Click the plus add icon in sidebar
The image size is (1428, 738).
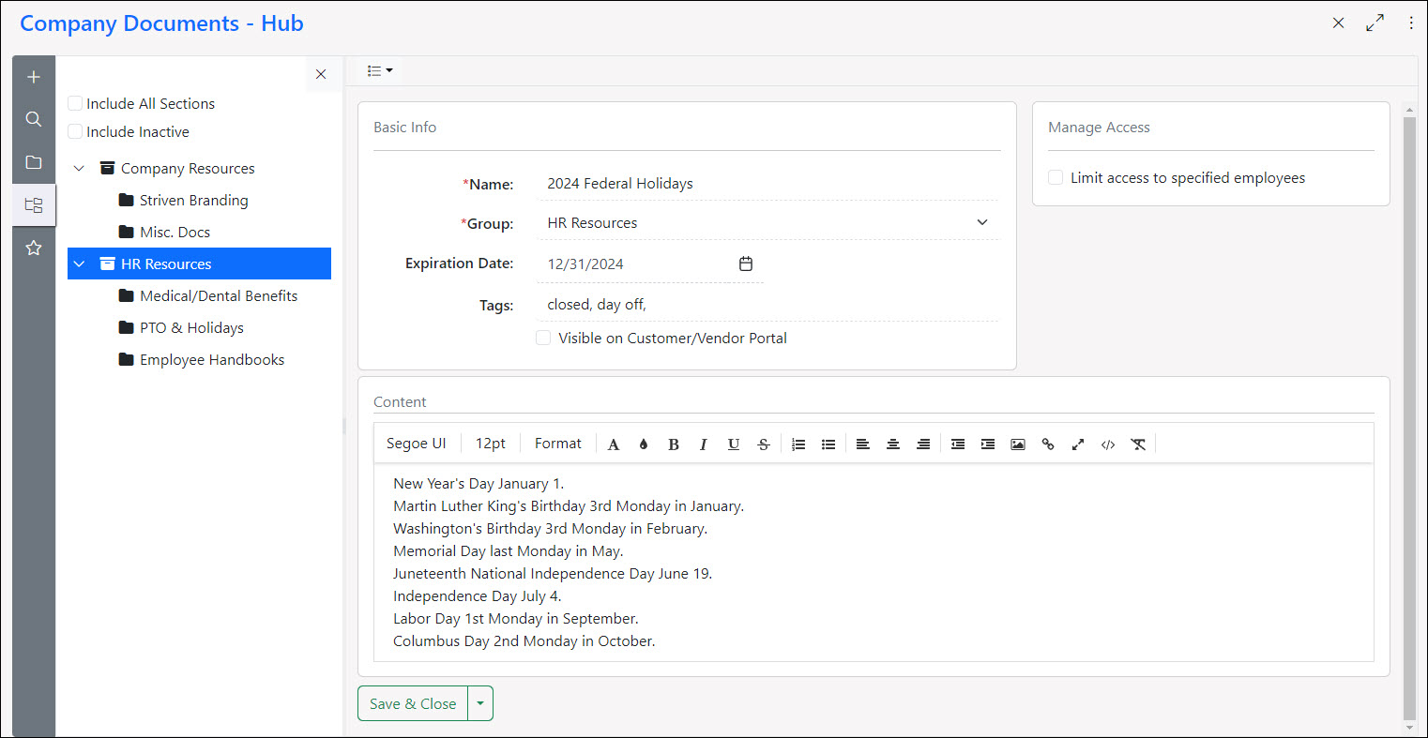click(34, 77)
